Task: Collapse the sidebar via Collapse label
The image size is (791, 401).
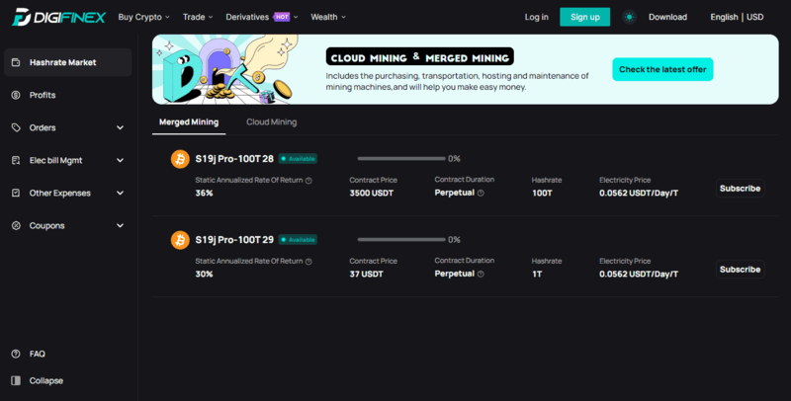Action: click(45, 381)
